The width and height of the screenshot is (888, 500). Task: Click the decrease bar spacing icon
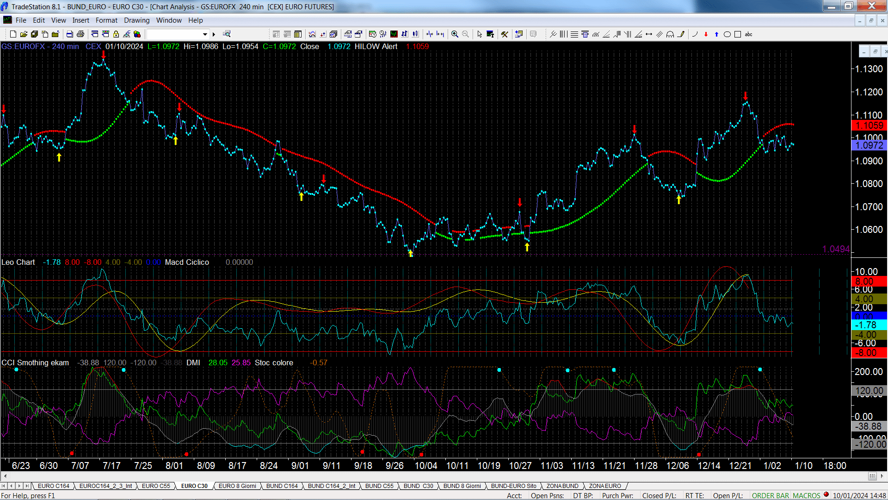point(430,34)
